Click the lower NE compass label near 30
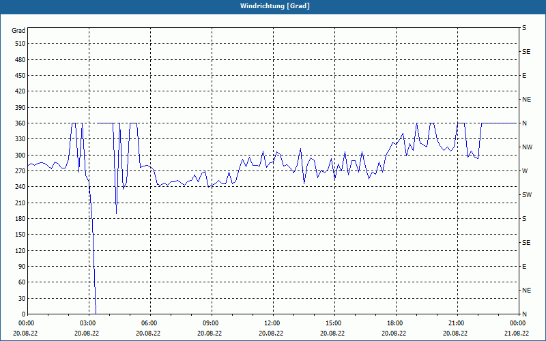Screen dimensions: 546x341 [x=527, y=291]
